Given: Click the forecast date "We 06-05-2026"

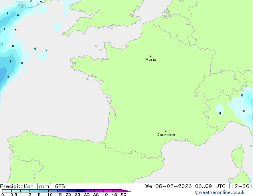Looking at the screenshot, I should coord(168,186).
